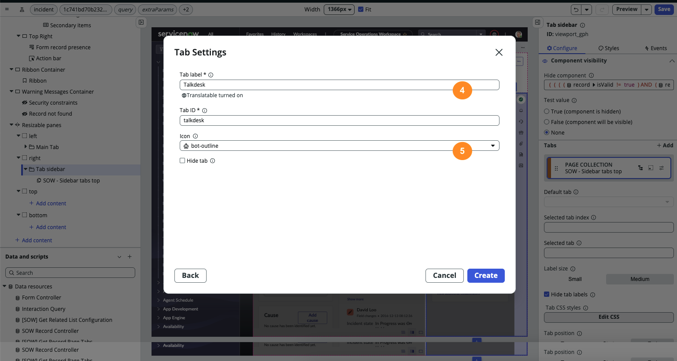
Task: Click info icon beside Default tab
Action: point(576,192)
